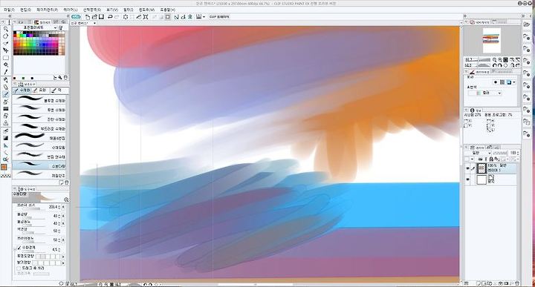535x287 pixels.
Task: Select the Eyedropper tool
Action: coord(5,72)
